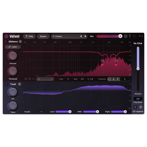Screen dimensions: 147x147
Task: Adjust the Mix slider handle
Action: coord(120,36)
